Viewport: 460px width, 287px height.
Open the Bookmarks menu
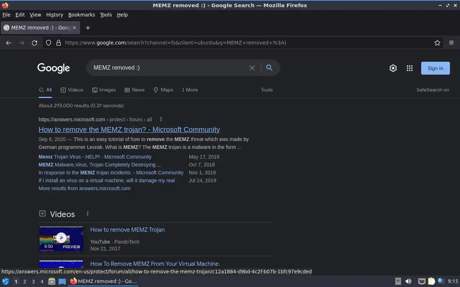pos(82,15)
